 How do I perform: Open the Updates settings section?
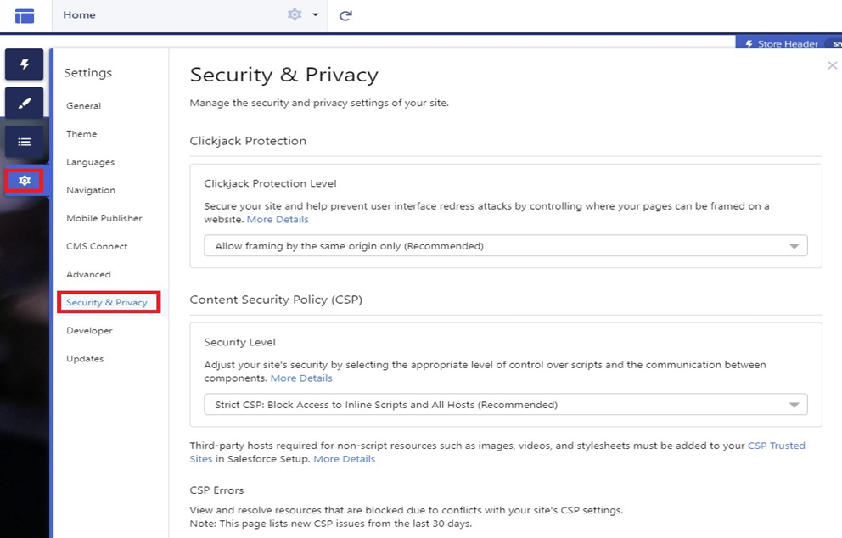pos(85,359)
